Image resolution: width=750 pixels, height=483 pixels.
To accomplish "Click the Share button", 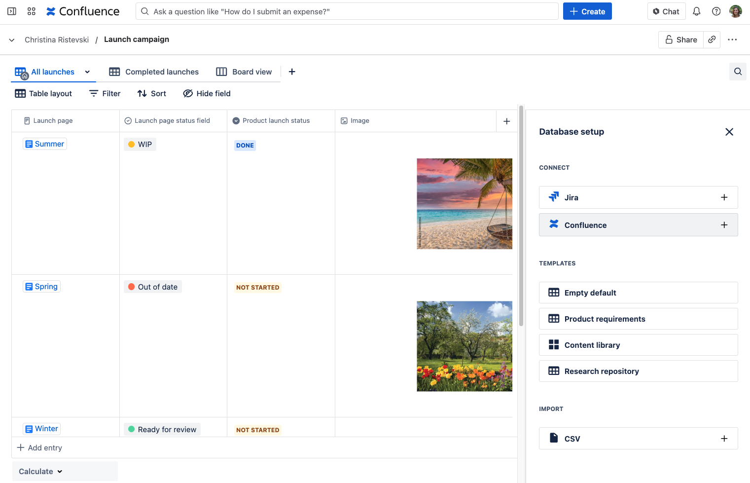I will pyautogui.click(x=681, y=39).
